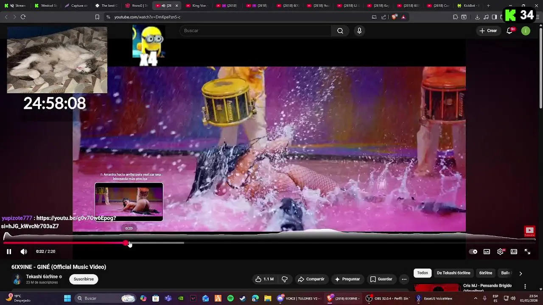Open the account avatar menu
543x305 pixels.
pos(526,30)
